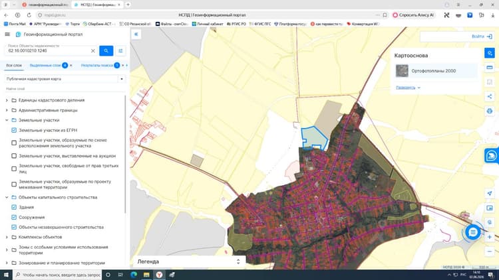Click the print icon on right toolbar
This screenshot has width=499, height=280.
click(x=490, y=111)
